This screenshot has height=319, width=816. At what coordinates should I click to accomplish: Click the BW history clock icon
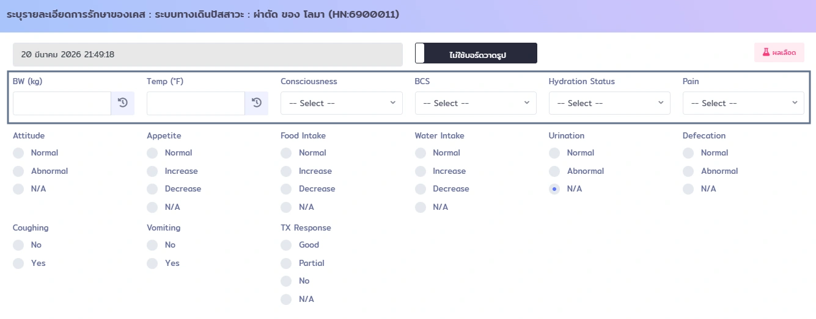click(x=122, y=103)
